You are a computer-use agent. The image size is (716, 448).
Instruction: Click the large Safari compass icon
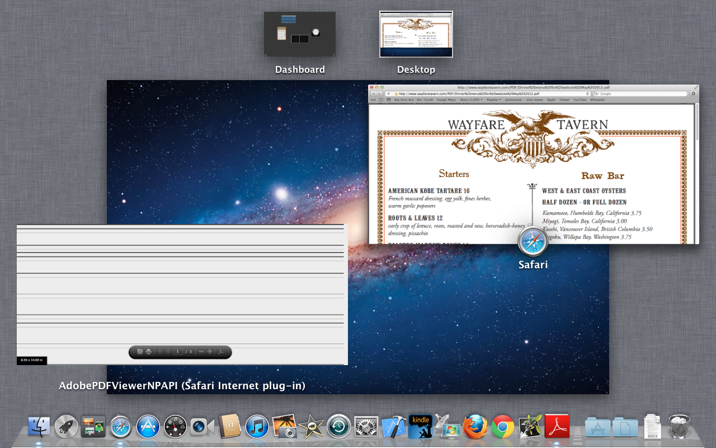(x=533, y=242)
